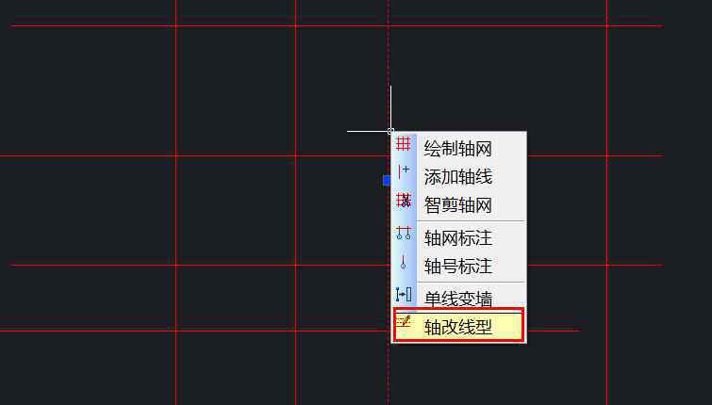Viewport: 712px width, 405px height.
Task: Choose 单线变墙 in the context menu
Action: click(458, 297)
